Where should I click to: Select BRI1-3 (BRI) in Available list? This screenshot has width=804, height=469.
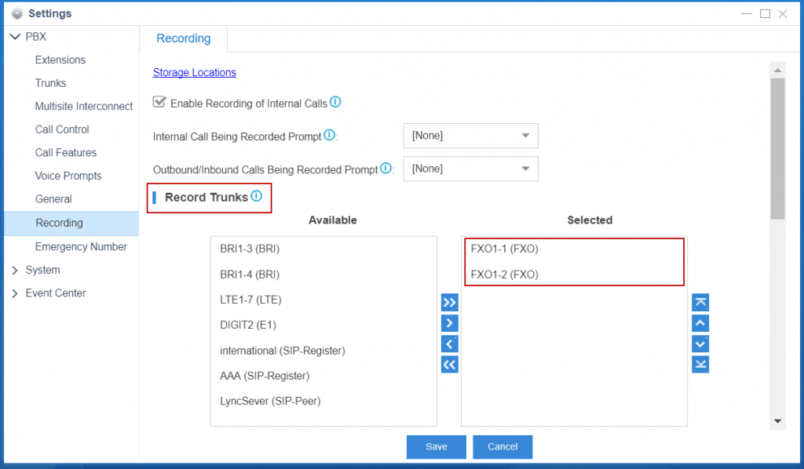[250, 249]
